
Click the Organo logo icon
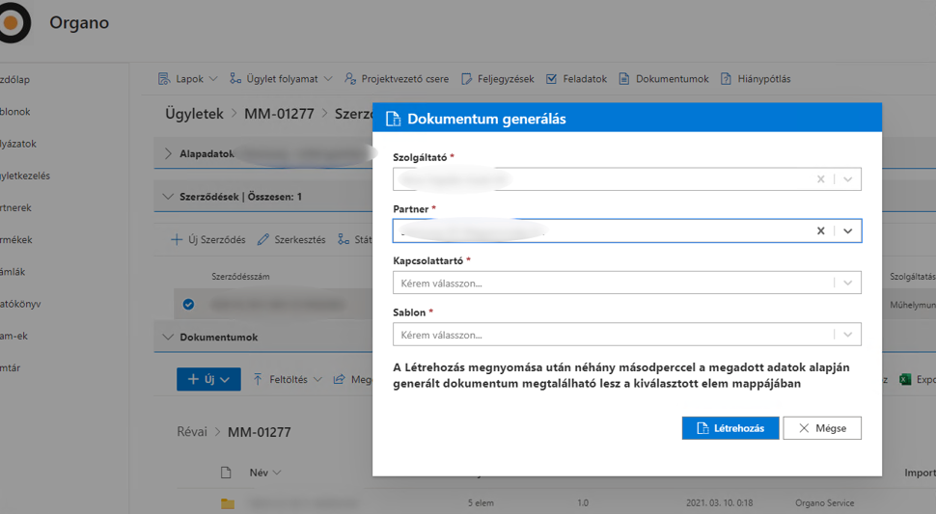pos(12,23)
